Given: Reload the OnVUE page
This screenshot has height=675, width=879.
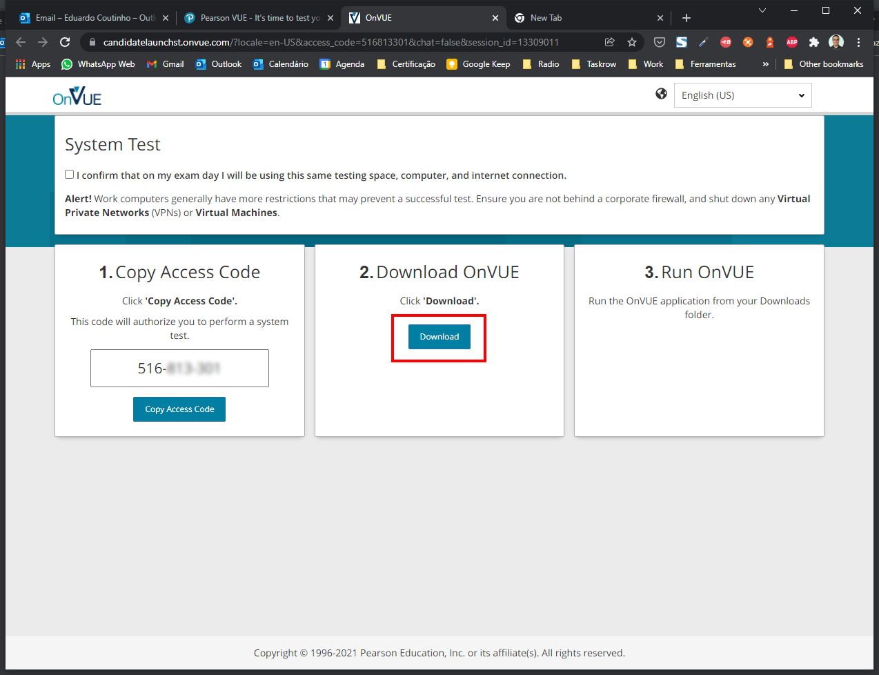Looking at the screenshot, I should [x=65, y=42].
